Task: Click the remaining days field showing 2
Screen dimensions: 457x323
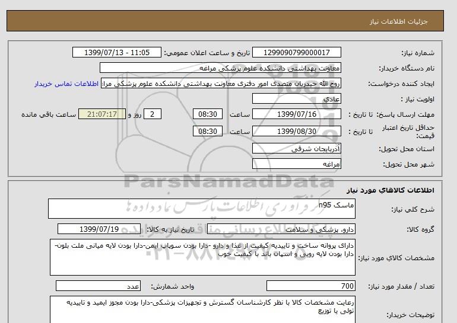Action: click(x=153, y=114)
